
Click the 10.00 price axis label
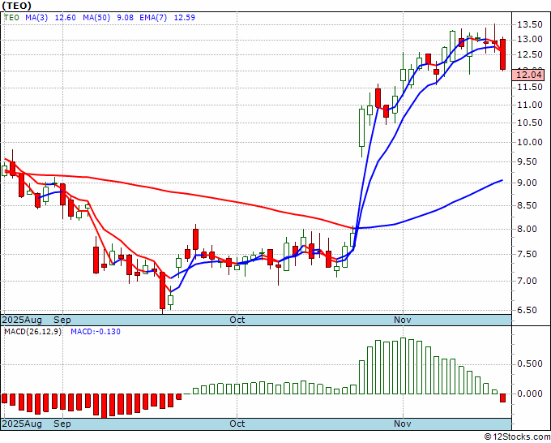[x=530, y=142]
